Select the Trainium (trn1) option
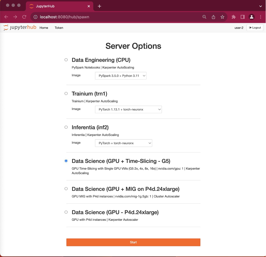 66,94
